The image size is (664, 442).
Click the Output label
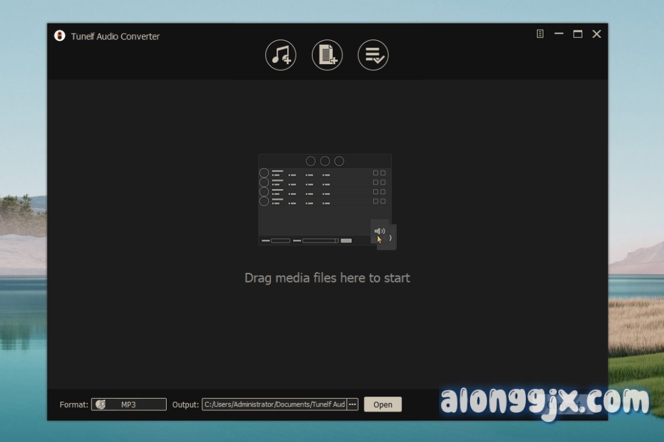coord(185,404)
